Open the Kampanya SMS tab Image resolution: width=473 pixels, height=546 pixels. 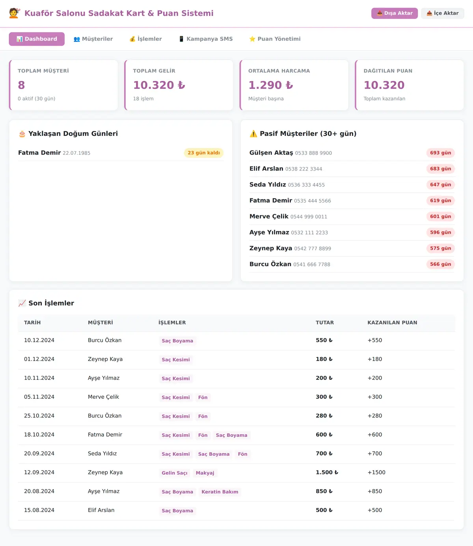pos(206,39)
